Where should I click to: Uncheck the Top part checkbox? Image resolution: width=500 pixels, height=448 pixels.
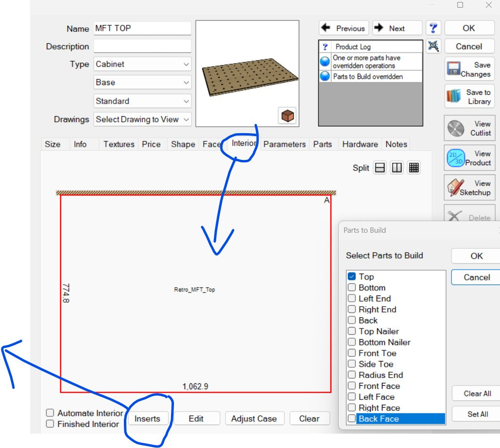click(352, 276)
